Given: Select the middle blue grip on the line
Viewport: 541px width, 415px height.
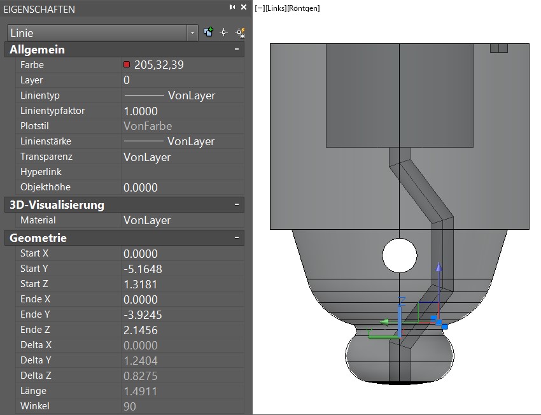Looking at the screenshot, I should (x=439, y=322).
